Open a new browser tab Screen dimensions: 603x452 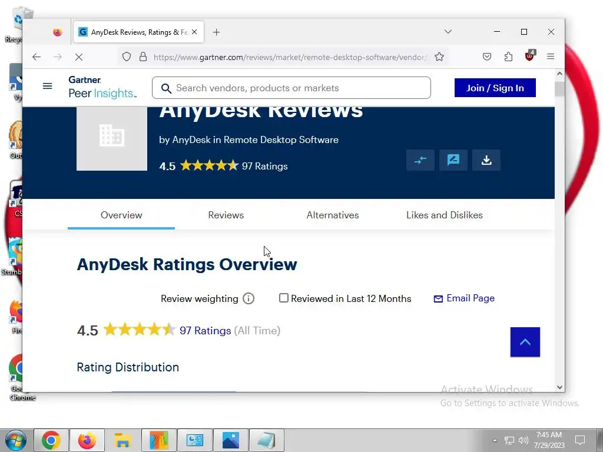coord(217,32)
